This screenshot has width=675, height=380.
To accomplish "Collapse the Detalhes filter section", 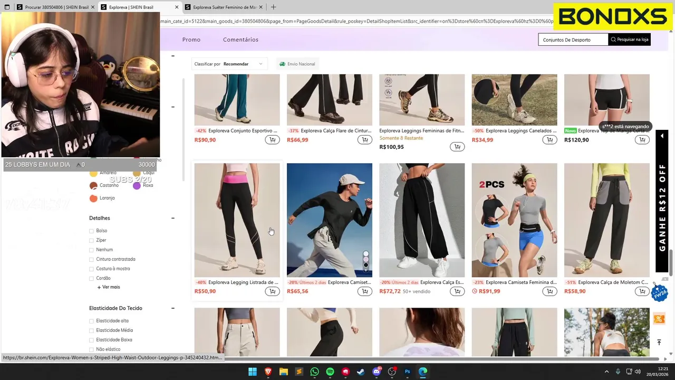I will pos(172,218).
